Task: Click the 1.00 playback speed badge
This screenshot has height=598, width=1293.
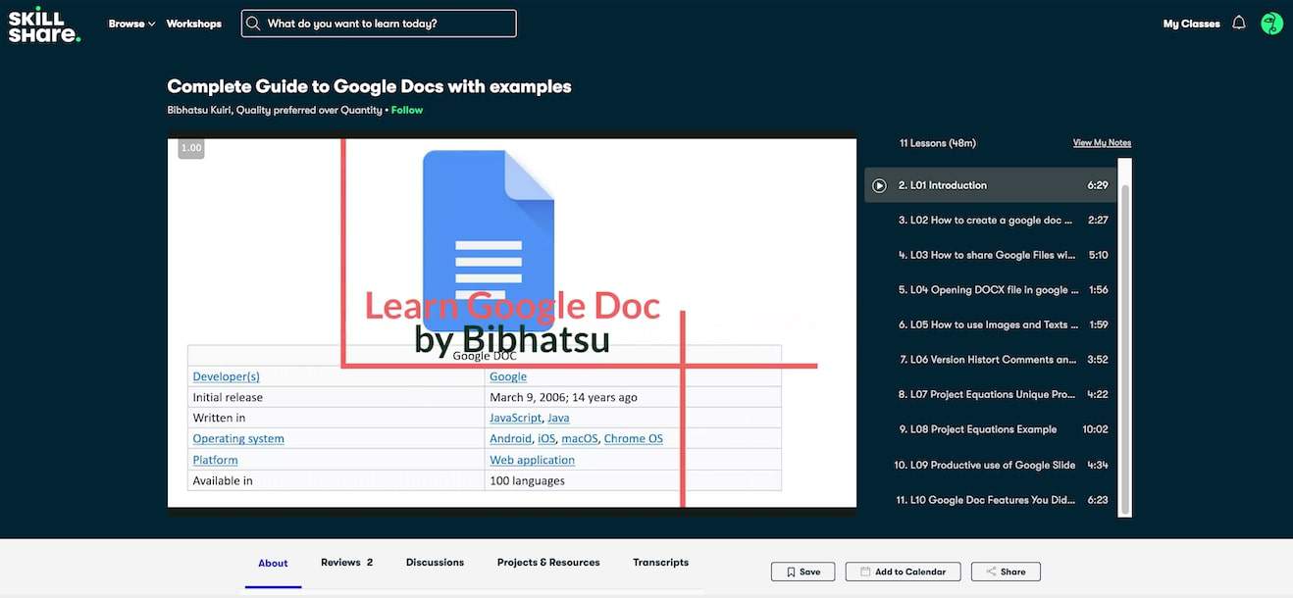Action: 191,148
